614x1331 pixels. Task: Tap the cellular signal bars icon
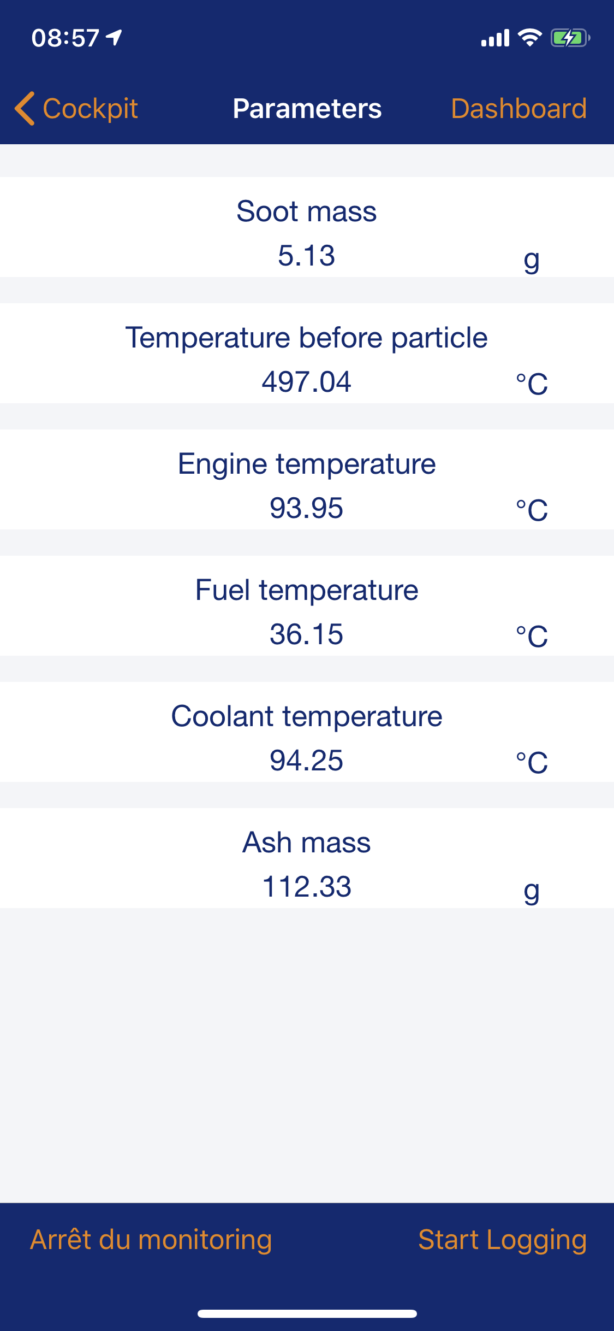495,38
